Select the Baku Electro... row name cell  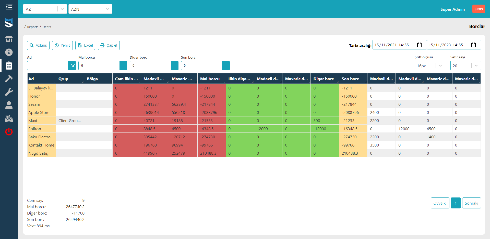point(41,137)
